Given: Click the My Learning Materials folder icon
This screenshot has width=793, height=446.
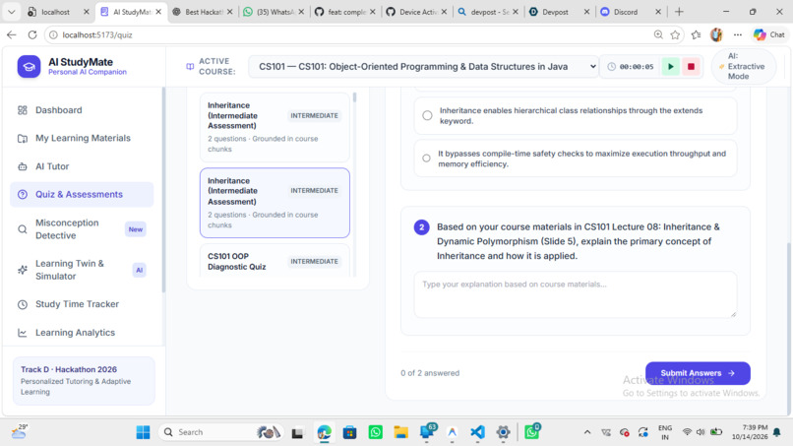Looking at the screenshot, I should (23, 138).
